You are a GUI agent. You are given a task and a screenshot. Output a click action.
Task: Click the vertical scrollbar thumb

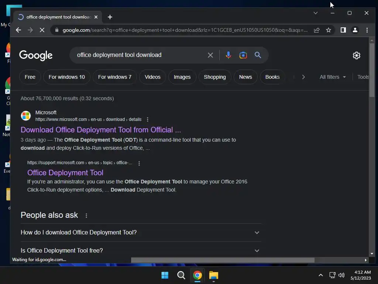[x=372, y=70]
